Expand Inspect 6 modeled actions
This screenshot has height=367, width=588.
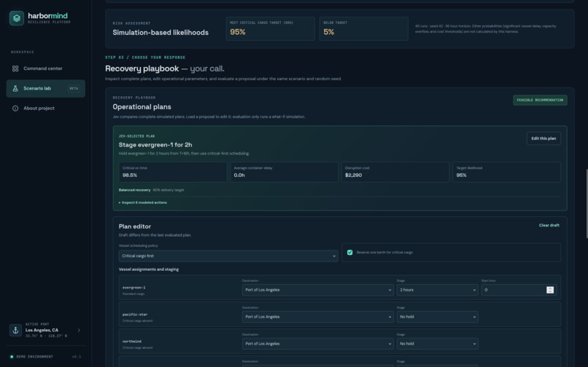click(x=143, y=202)
